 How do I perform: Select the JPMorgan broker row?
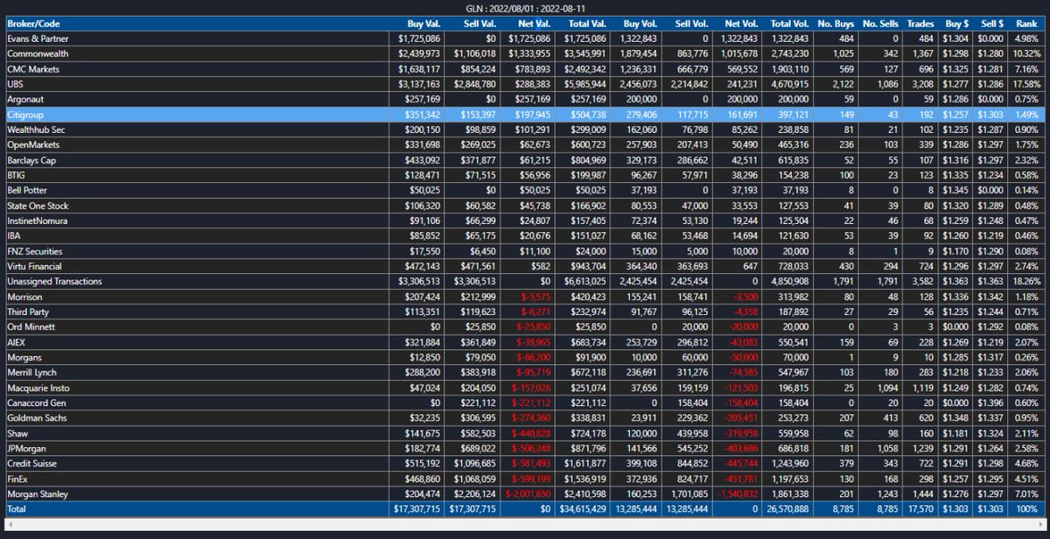(x=523, y=449)
